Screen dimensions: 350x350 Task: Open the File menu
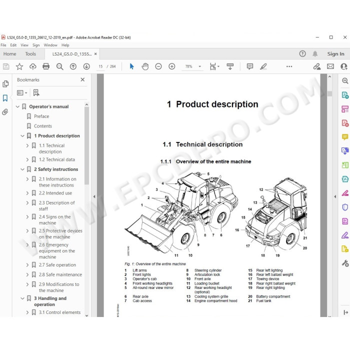[3, 45]
